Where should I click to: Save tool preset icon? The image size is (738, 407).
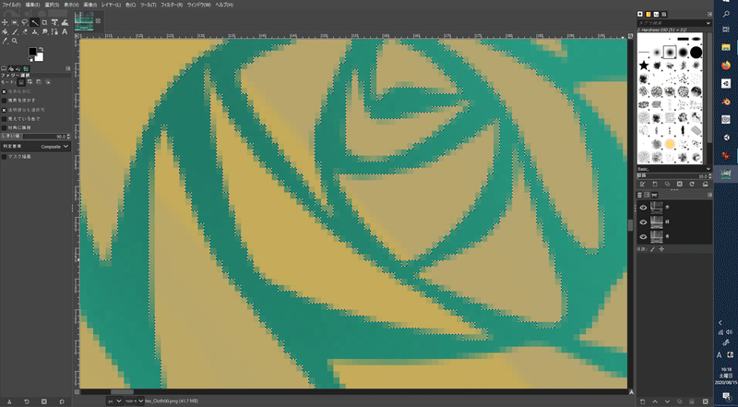tap(9, 401)
